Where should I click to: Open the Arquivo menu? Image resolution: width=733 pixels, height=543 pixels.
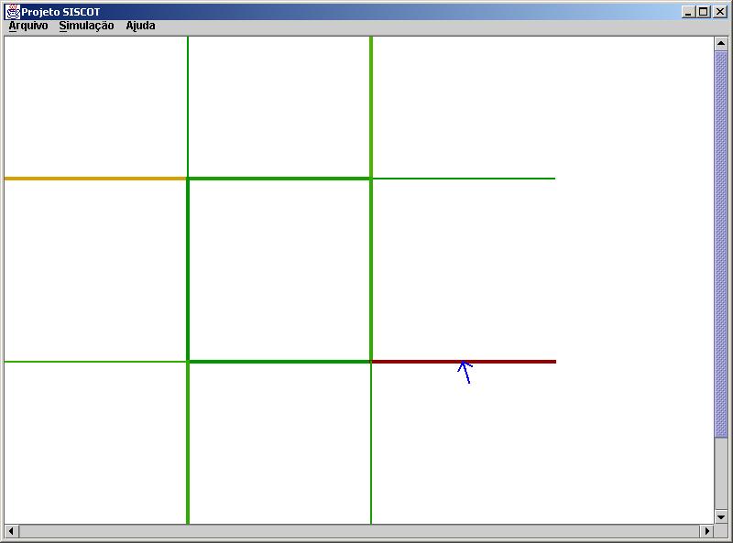click(x=27, y=26)
